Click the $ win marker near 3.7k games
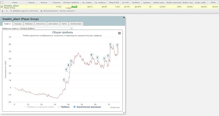219x116 pixels. [x=64, y=80]
